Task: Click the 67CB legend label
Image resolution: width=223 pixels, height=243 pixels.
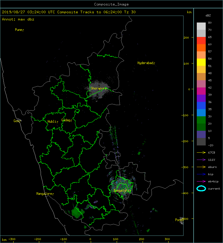Action: tap(211, 152)
